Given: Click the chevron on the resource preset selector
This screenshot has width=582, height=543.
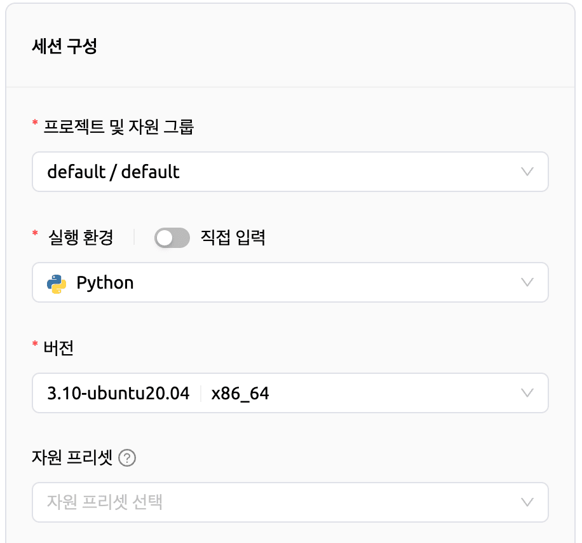Looking at the screenshot, I should pyautogui.click(x=527, y=502).
